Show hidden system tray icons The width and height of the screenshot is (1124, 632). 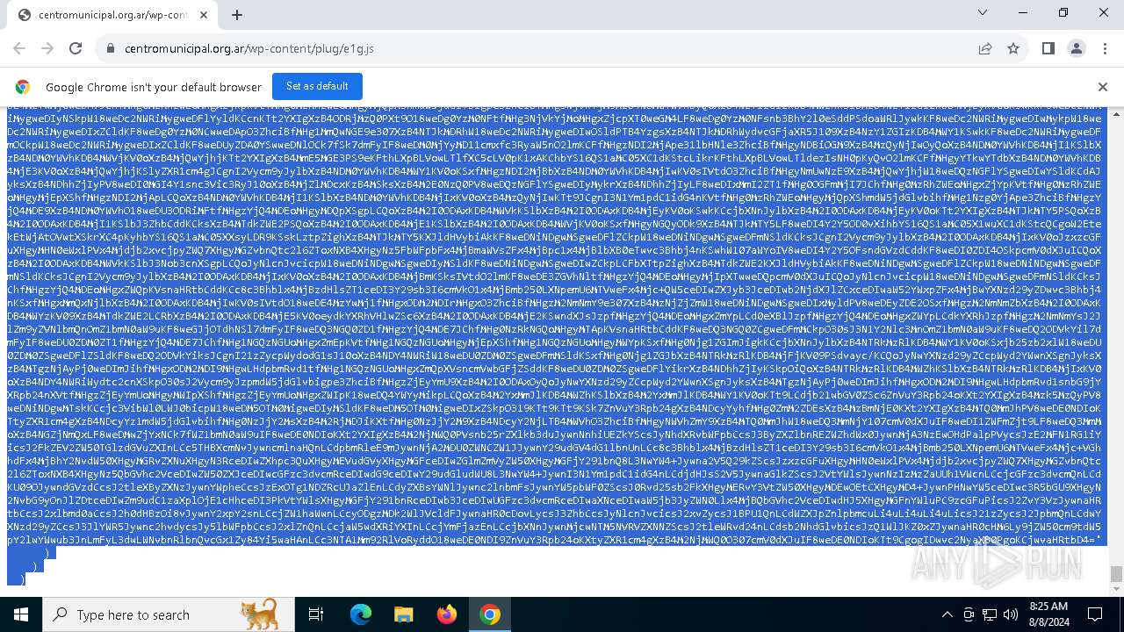tap(947, 614)
